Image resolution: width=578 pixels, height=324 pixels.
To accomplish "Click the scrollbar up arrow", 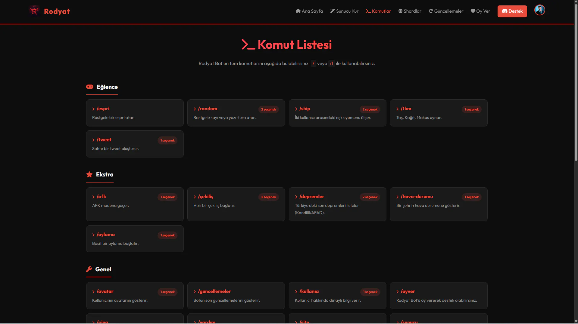I will tap(576, 2).
